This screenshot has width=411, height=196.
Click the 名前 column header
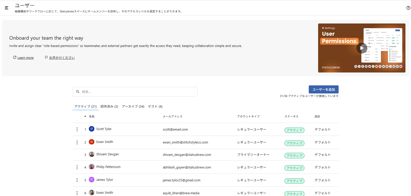click(92, 116)
